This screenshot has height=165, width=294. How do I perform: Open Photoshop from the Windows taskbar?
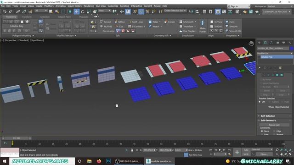coord(108,161)
